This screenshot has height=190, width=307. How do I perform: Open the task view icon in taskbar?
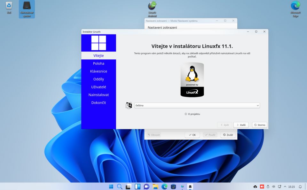pyautogui.click(x=129, y=186)
